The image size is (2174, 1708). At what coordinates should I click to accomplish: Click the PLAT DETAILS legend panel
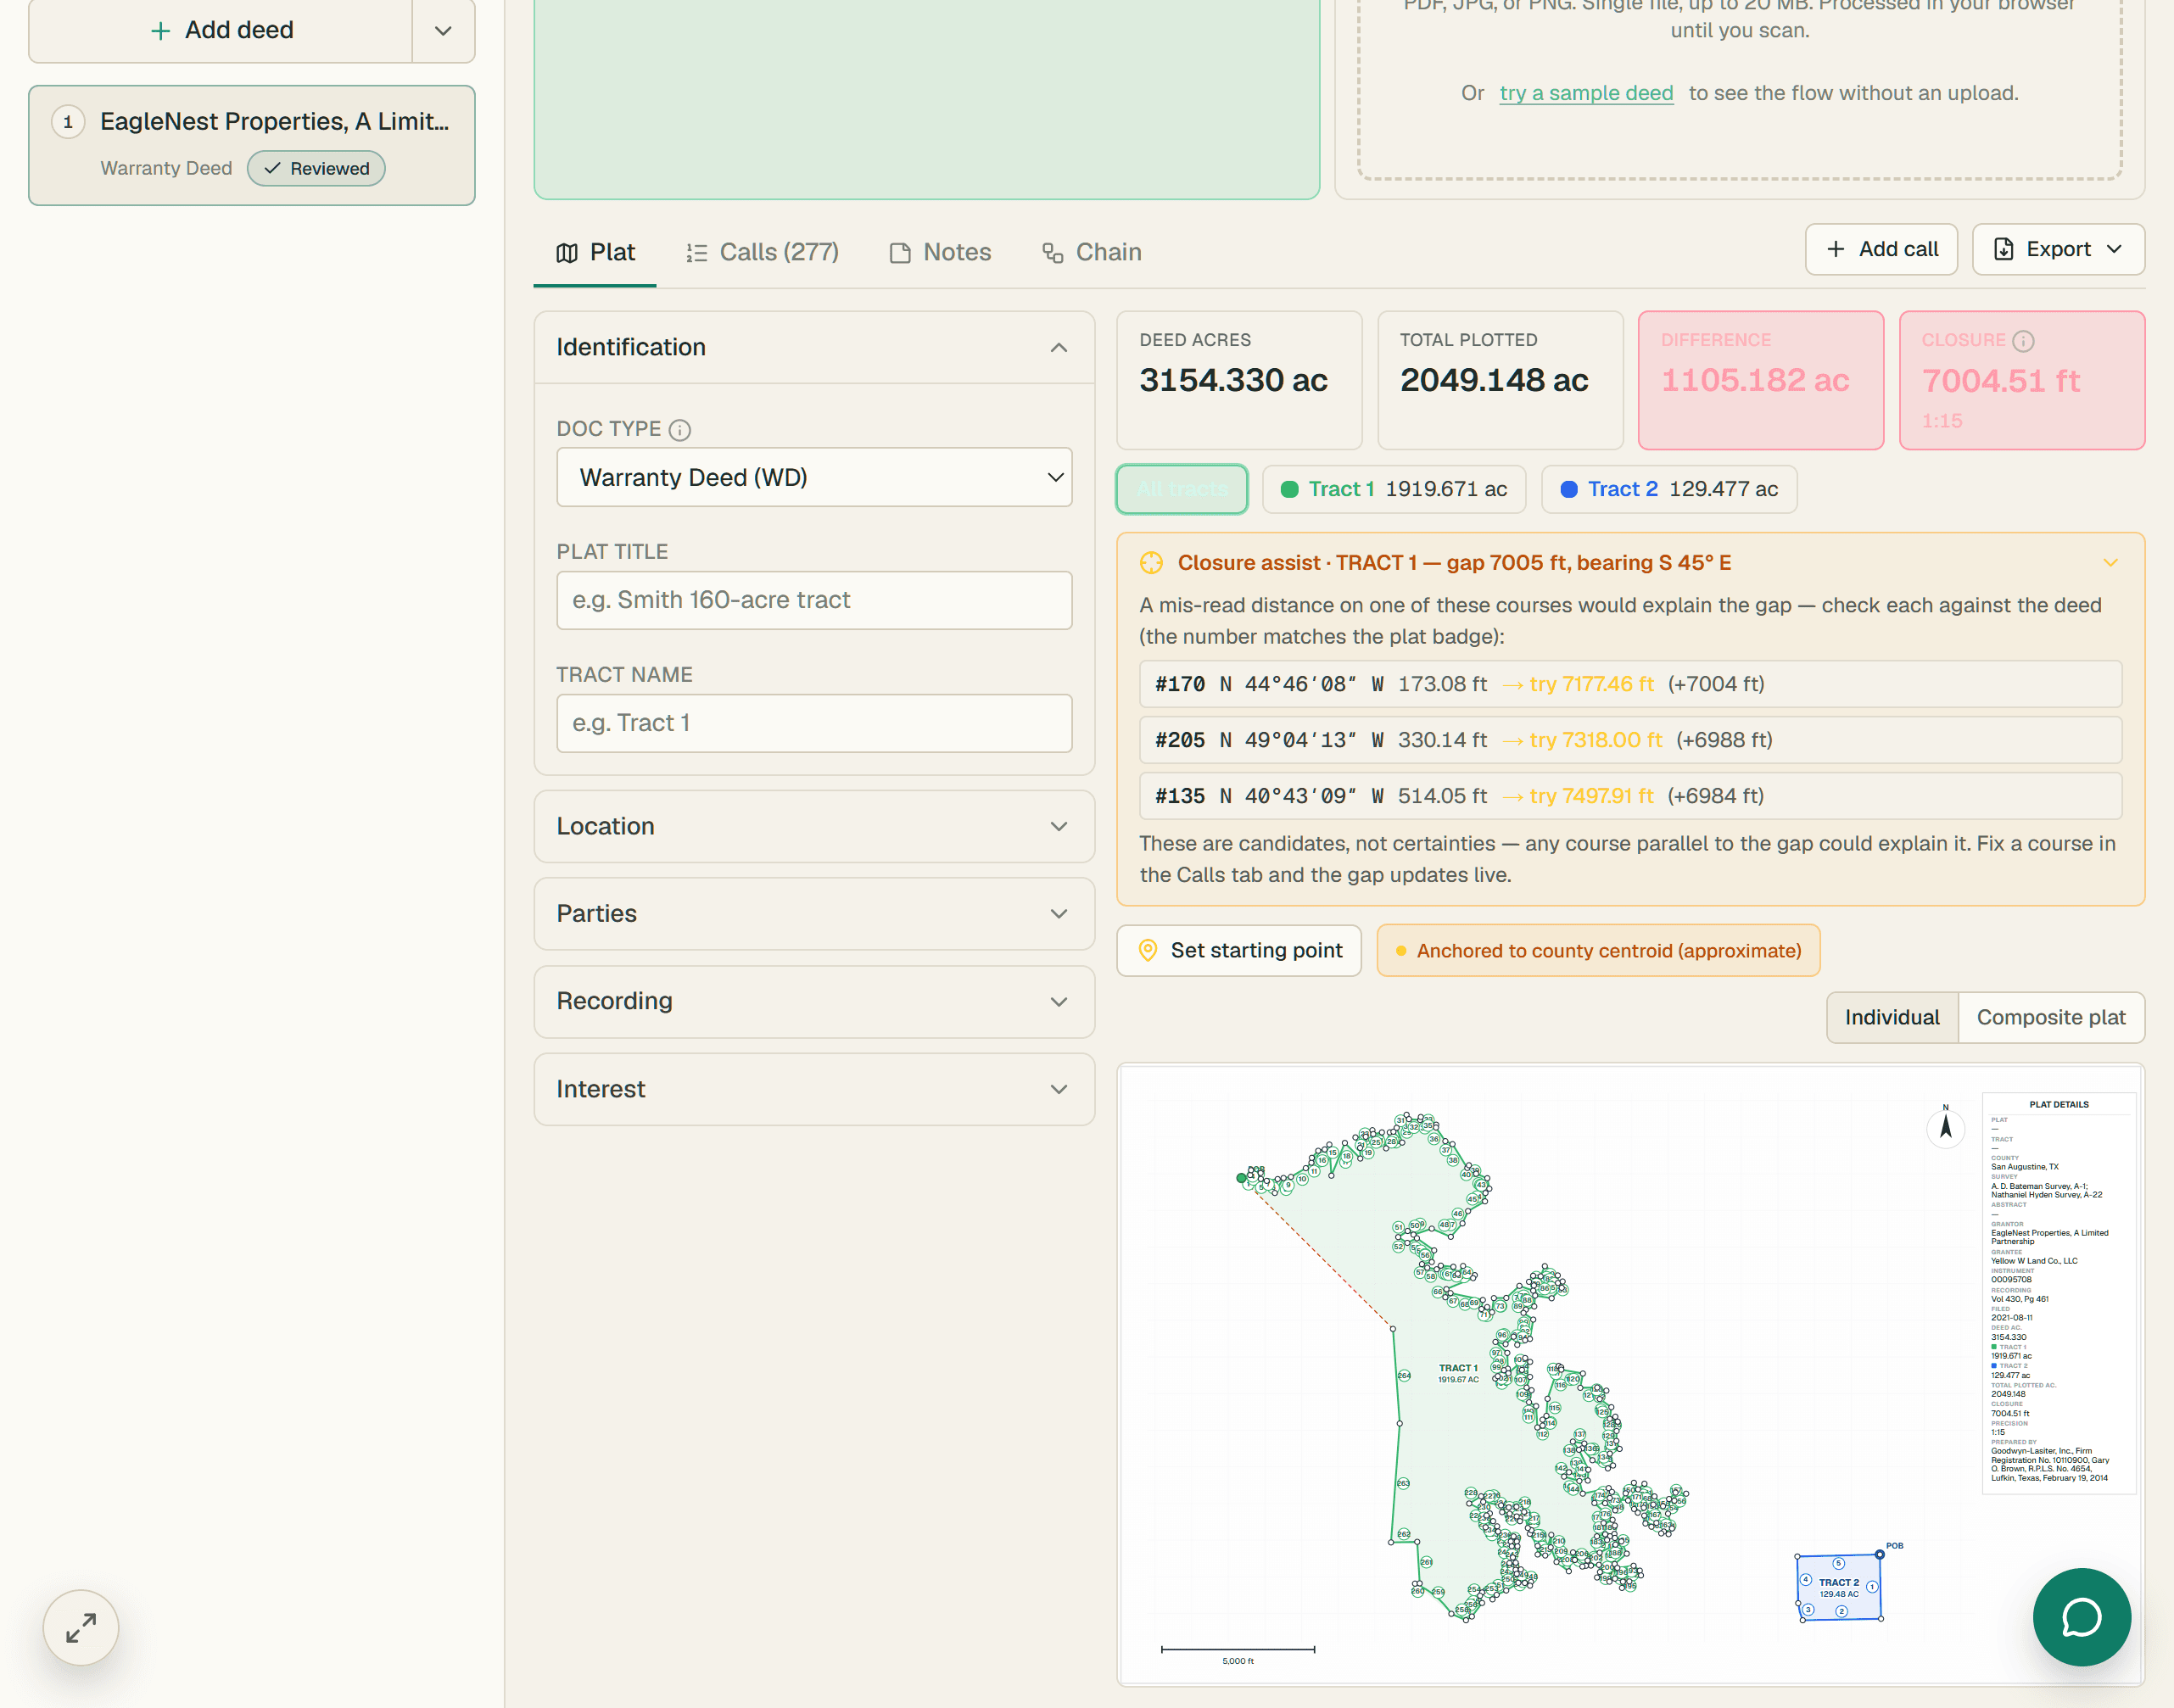point(2058,1292)
